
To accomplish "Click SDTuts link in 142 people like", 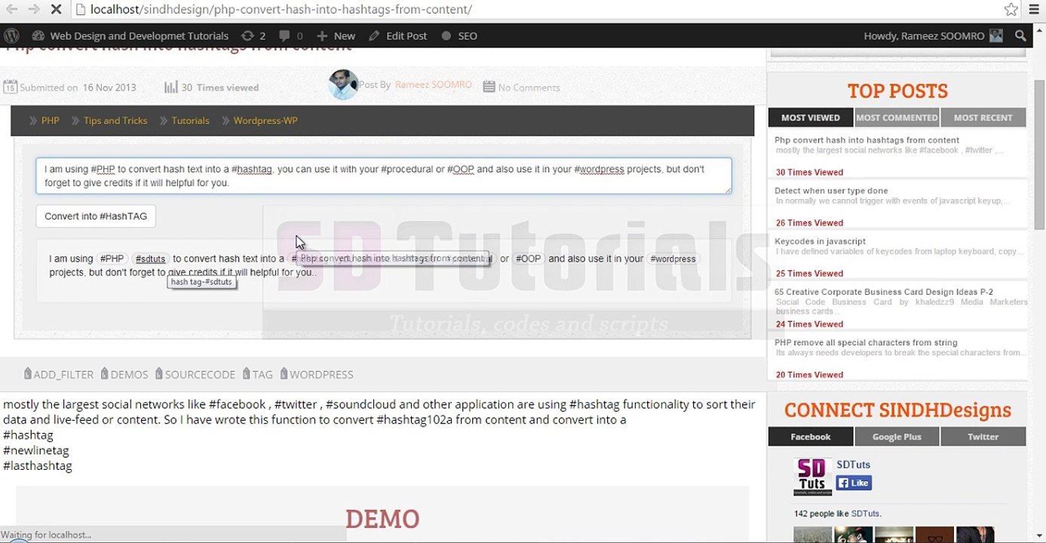I will 865,514.
